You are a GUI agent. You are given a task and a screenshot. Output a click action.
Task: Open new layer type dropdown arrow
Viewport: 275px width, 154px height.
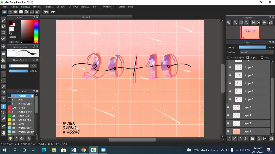tap(248, 139)
